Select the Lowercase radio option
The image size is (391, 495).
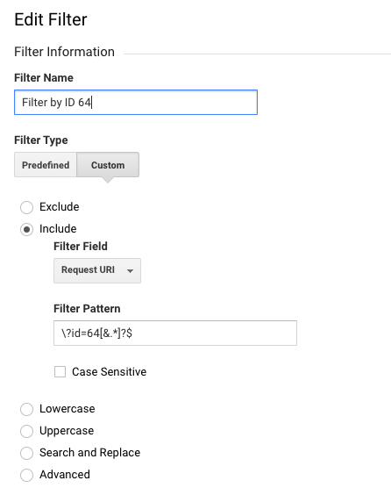point(26,409)
